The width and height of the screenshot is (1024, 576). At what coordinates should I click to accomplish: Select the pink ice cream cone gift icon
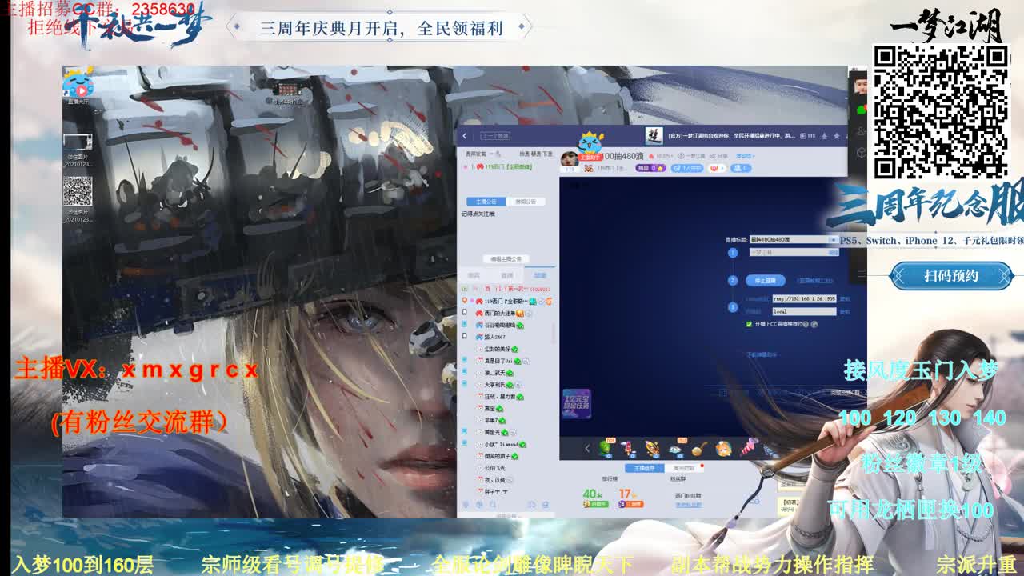750,446
